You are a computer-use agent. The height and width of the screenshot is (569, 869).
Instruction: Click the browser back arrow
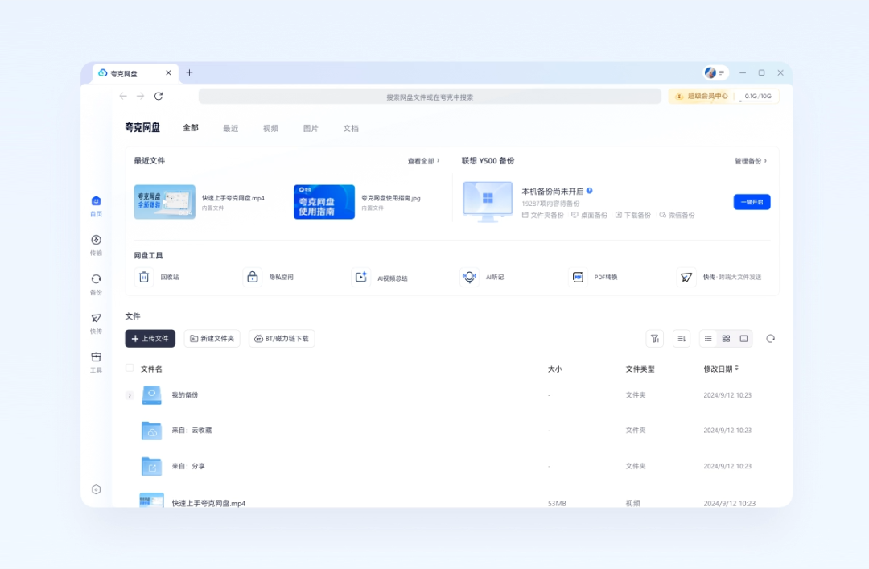click(123, 96)
